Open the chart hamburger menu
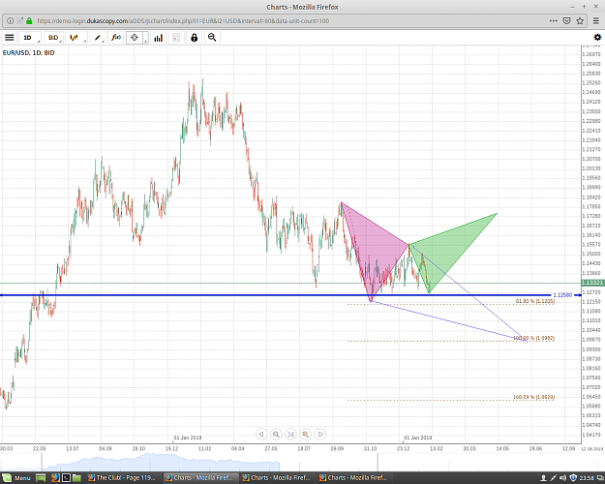605x484 pixels. pos(10,38)
